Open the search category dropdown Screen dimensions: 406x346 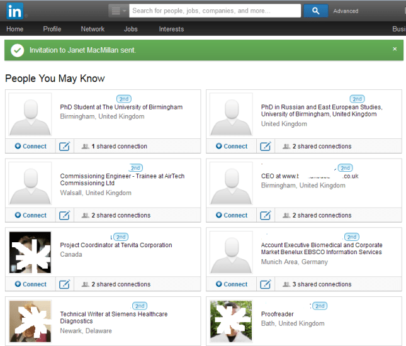point(118,11)
